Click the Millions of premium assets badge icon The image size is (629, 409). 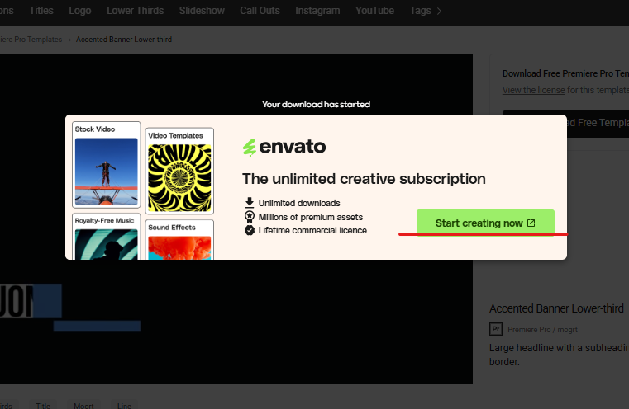(250, 216)
